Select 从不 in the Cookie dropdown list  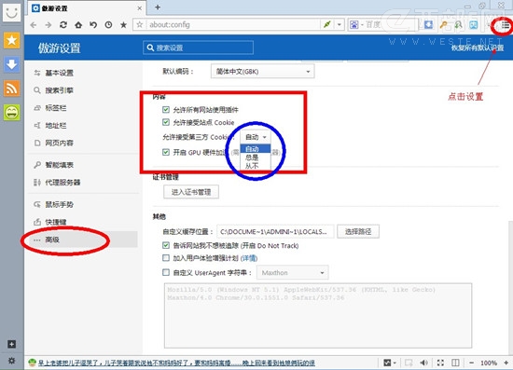click(x=256, y=166)
